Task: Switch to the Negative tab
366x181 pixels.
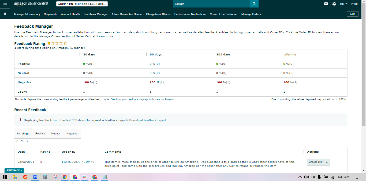Action: pos(72,133)
